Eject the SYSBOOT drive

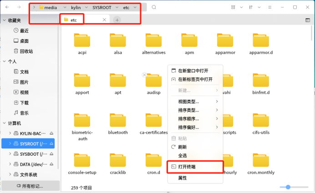51,154
